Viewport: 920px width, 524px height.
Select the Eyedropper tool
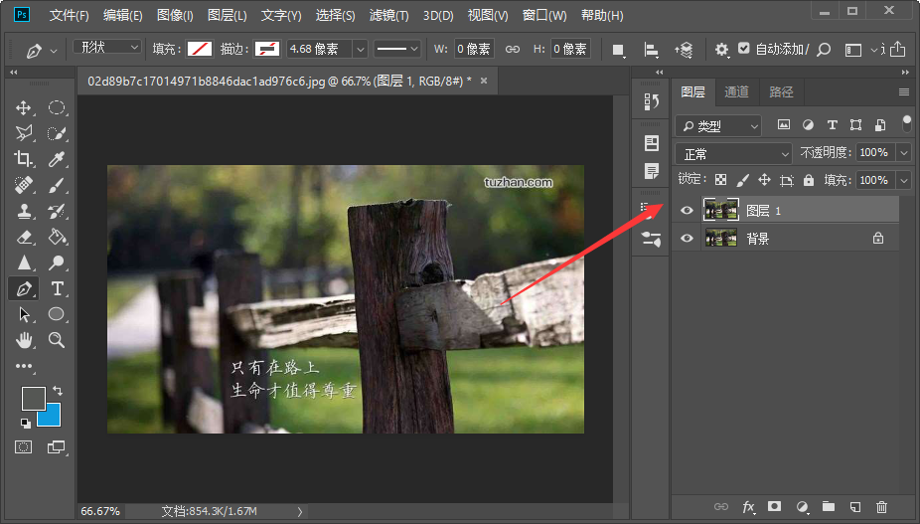(x=58, y=159)
